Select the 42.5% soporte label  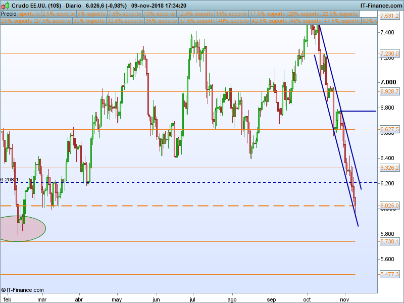click(x=270, y=21)
